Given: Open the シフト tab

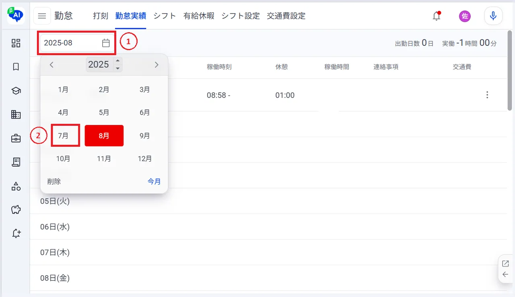Looking at the screenshot, I should (x=165, y=16).
